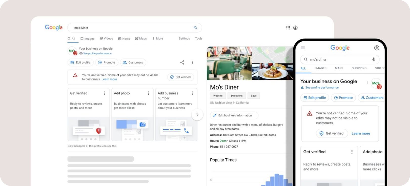The height and width of the screenshot is (186, 410).
Task: Click next arrow to show more cards
Action: pyautogui.click(x=197, y=115)
